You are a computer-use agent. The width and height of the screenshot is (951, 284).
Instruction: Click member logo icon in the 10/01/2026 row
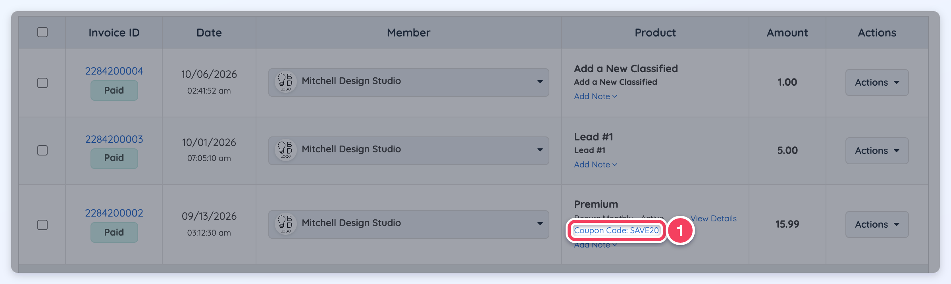coord(285,150)
